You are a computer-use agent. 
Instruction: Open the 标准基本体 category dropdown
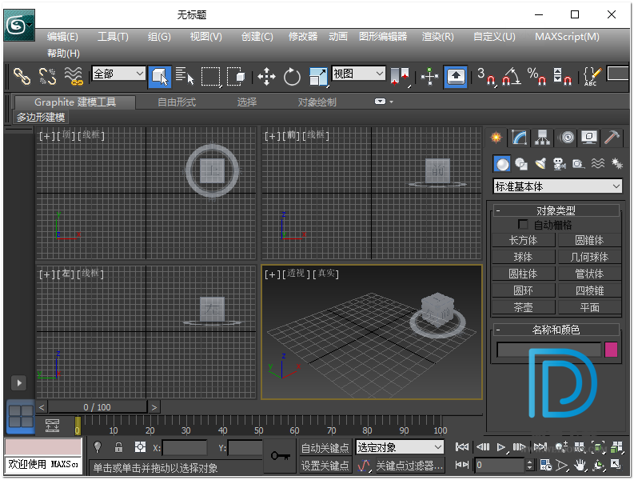(x=557, y=186)
